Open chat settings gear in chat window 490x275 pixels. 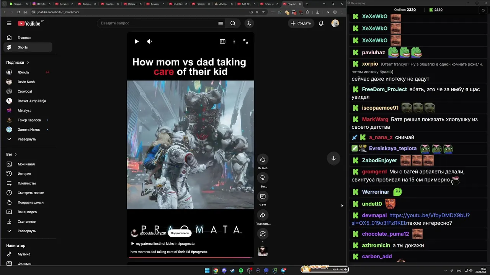click(483, 10)
